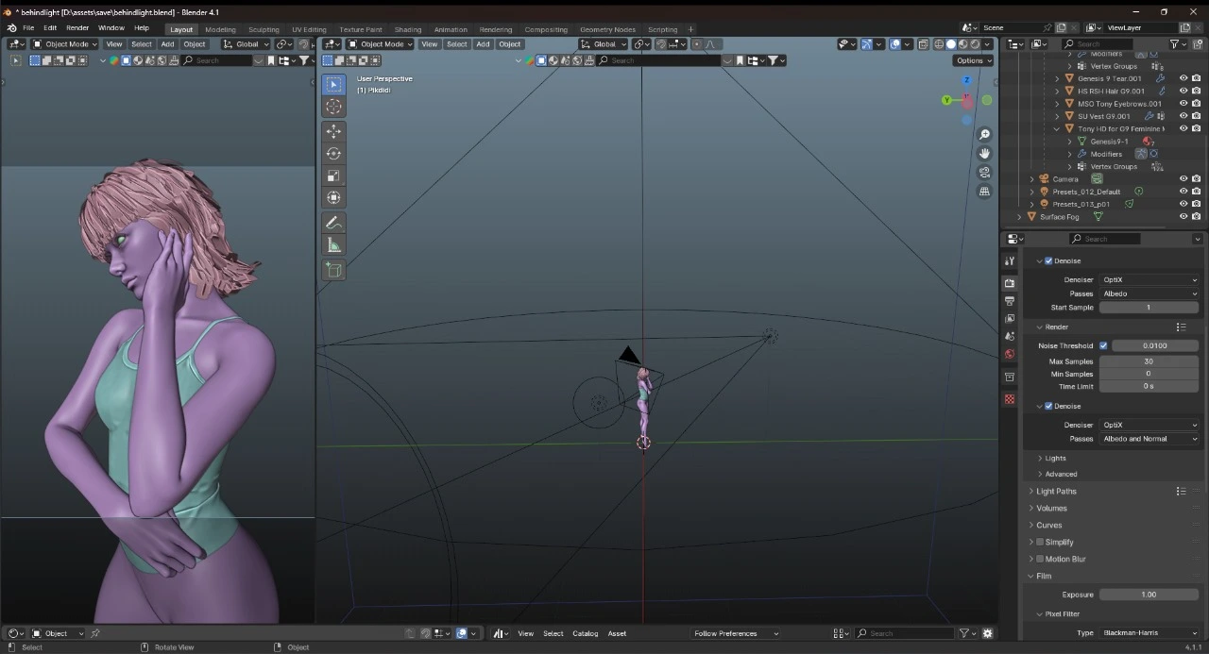1209x654 pixels.
Task: Click the Geometry Nodes workspace tab
Action: pyautogui.click(x=608, y=29)
